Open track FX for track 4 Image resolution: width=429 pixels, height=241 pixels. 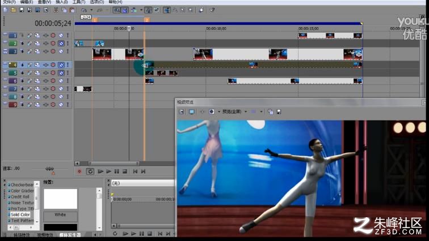(x=46, y=65)
